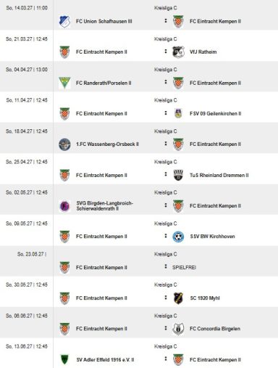This screenshot has height=368, width=278.
Task: Click the 1.FC Wassenberg-Orsbeck II logo
Action: coord(64,144)
